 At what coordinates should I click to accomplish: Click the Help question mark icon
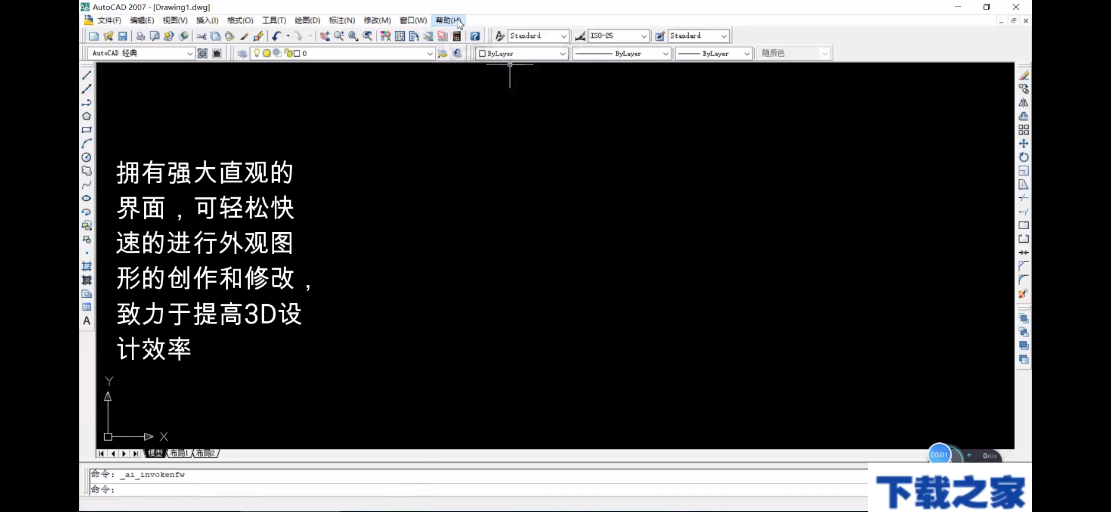coord(475,36)
